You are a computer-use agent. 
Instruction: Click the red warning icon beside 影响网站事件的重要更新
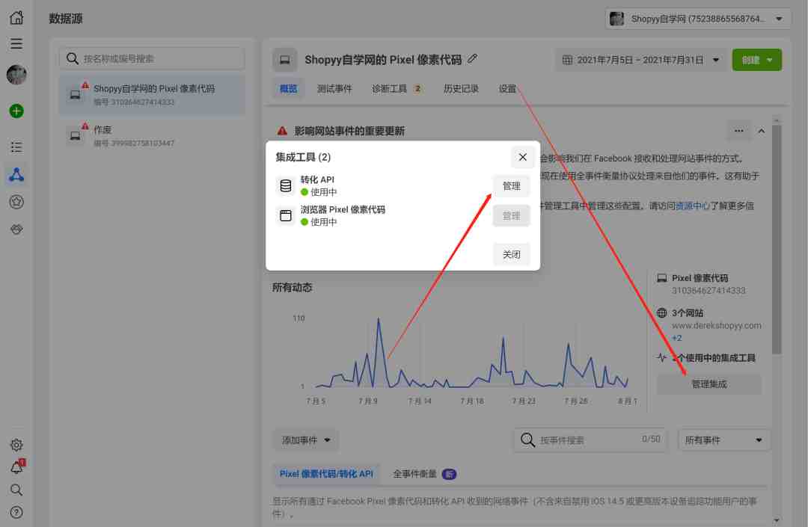(282, 131)
